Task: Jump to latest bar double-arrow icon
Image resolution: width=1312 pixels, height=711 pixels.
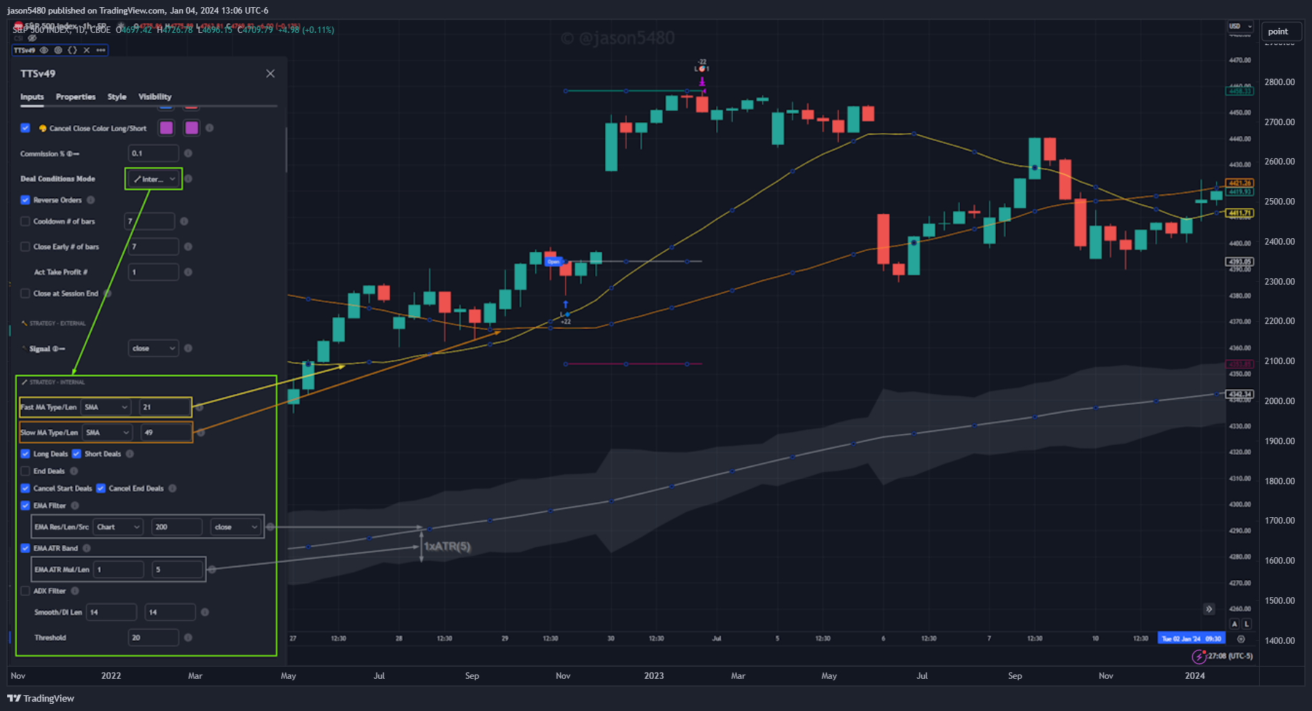Action: 1209,609
